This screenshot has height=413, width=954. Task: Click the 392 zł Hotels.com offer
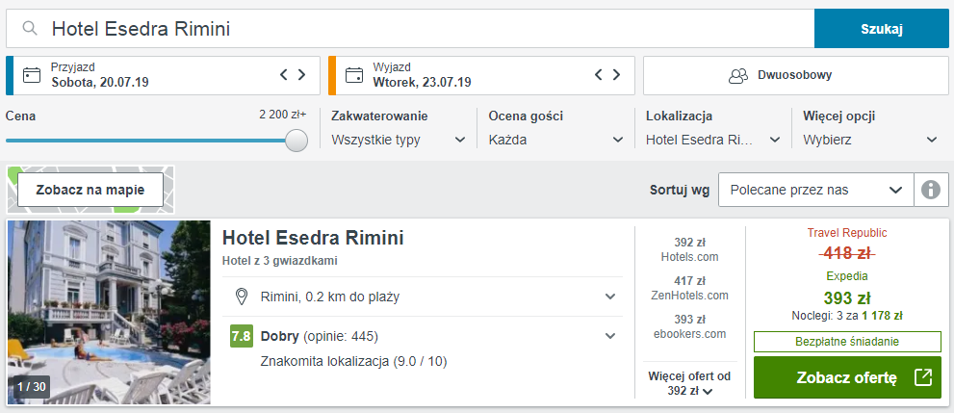pyautogui.click(x=689, y=249)
